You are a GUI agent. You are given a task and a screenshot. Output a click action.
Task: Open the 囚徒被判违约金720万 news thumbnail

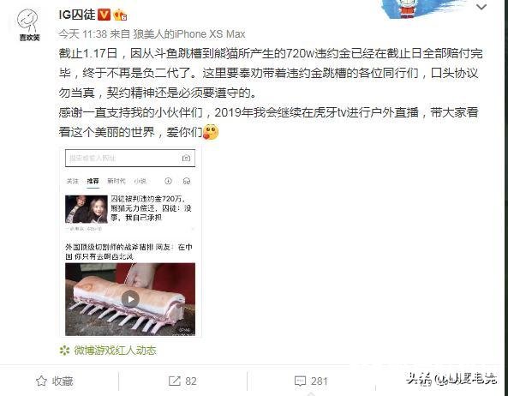tap(87, 209)
